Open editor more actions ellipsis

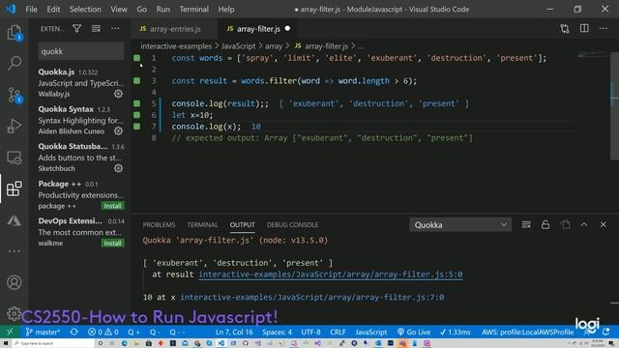pyautogui.click(x=604, y=28)
